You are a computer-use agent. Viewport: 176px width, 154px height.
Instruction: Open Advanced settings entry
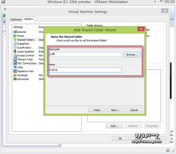point(23,79)
